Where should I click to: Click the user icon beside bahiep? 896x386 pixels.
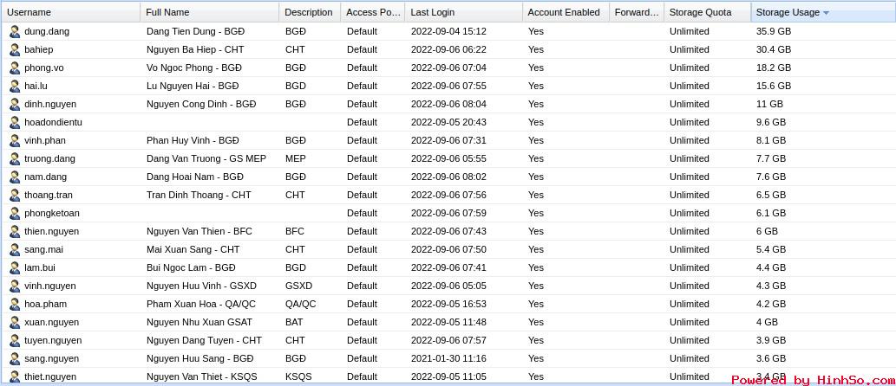[15, 49]
